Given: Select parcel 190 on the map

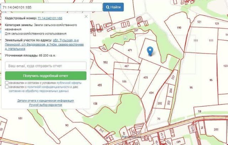Looking at the screenshot, I should point(179,28).
